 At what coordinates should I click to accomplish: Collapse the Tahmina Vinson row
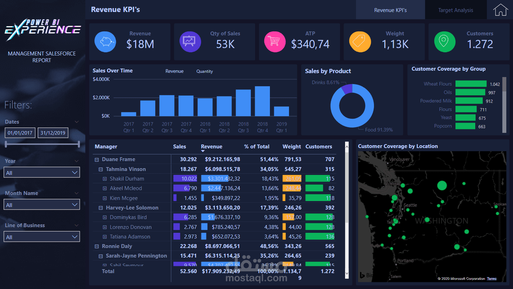(x=101, y=169)
